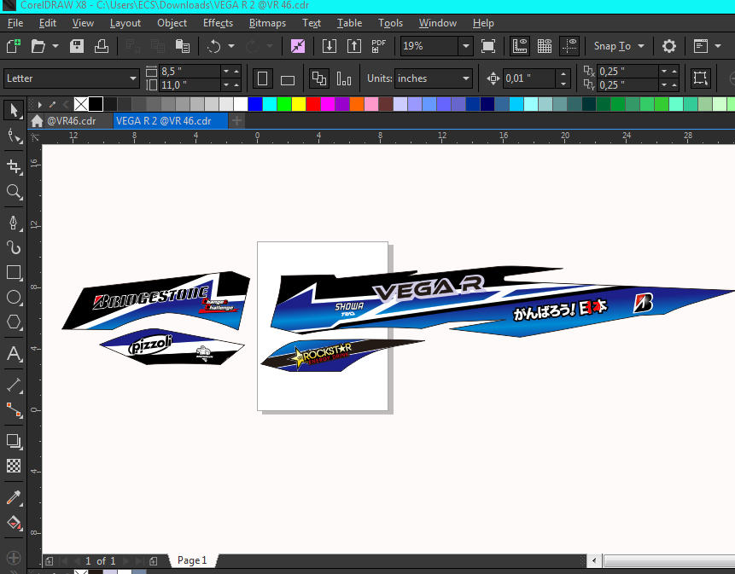Expand the zoom level 19% dropdown
Image resolution: width=735 pixels, height=574 pixels.
(466, 46)
